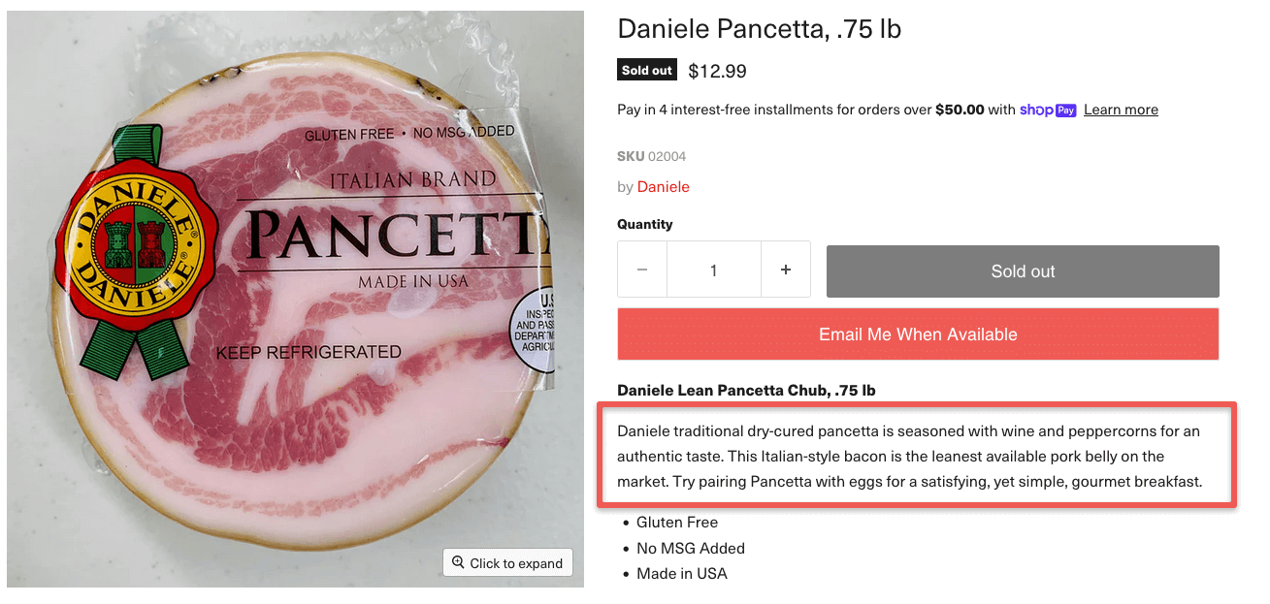Click the Shop Pay payment icon
This screenshot has height=604, width=1270.
coord(1047,110)
